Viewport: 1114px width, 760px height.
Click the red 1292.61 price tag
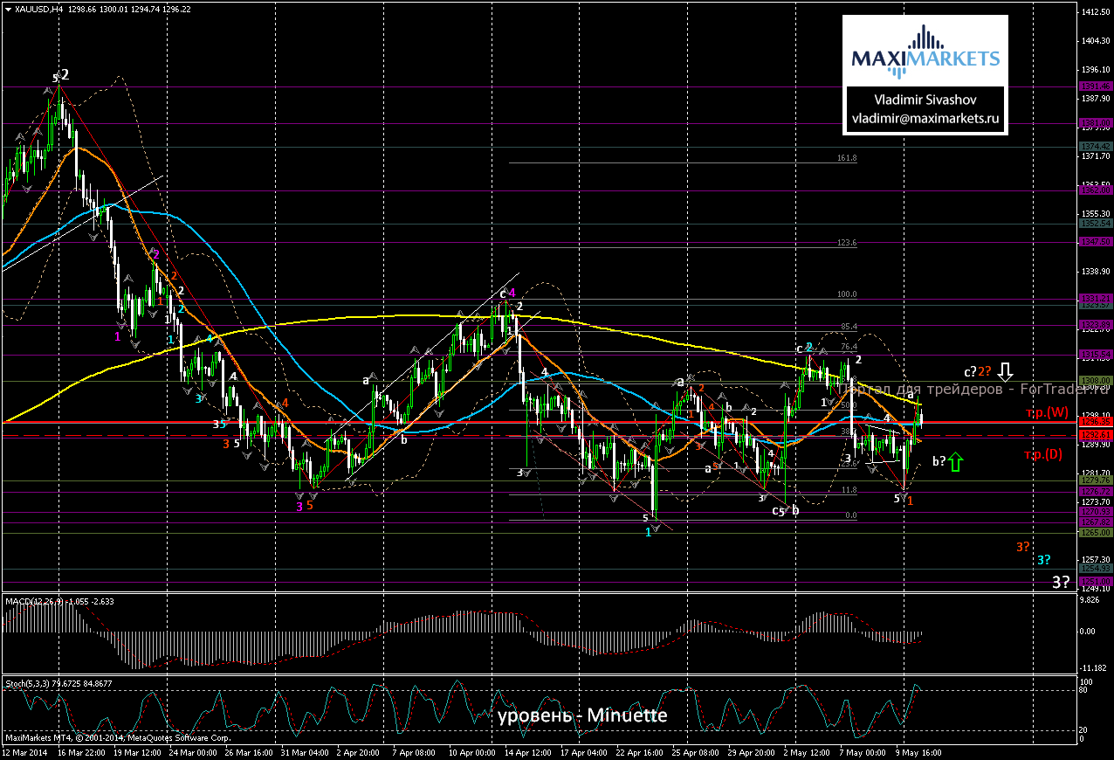click(1096, 434)
